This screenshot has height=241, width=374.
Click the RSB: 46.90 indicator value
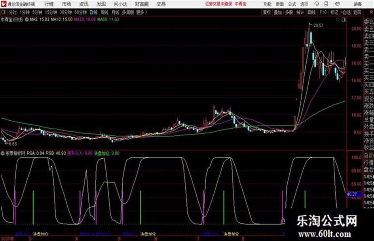(56, 153)
